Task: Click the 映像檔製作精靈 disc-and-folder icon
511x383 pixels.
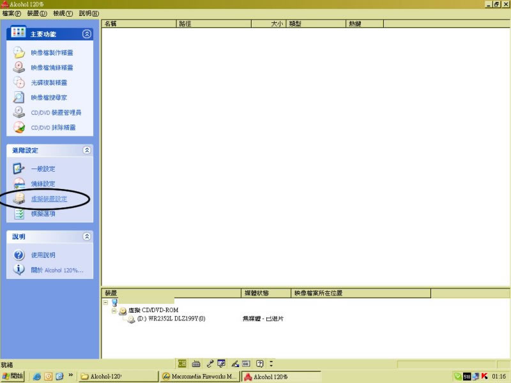Action: tap(19, 52)
